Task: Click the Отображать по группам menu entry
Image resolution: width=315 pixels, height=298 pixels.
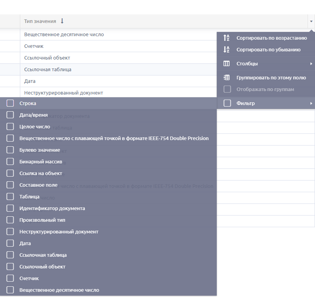Action: point(266,89)
